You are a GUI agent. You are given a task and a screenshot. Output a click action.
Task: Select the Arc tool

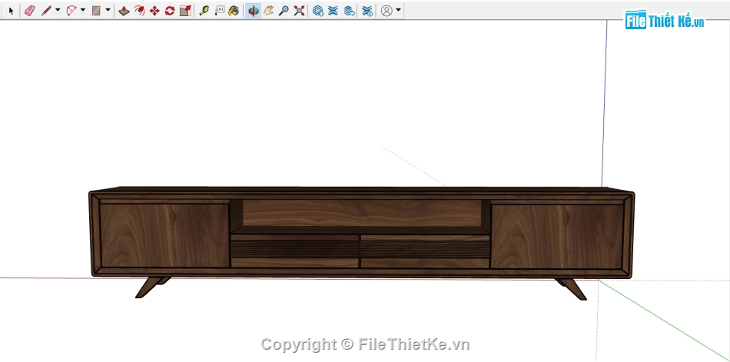click(x=71, y=11)
